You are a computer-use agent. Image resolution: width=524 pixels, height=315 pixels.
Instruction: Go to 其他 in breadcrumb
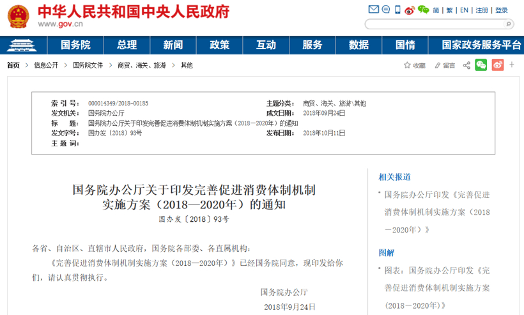pos(187,65)
